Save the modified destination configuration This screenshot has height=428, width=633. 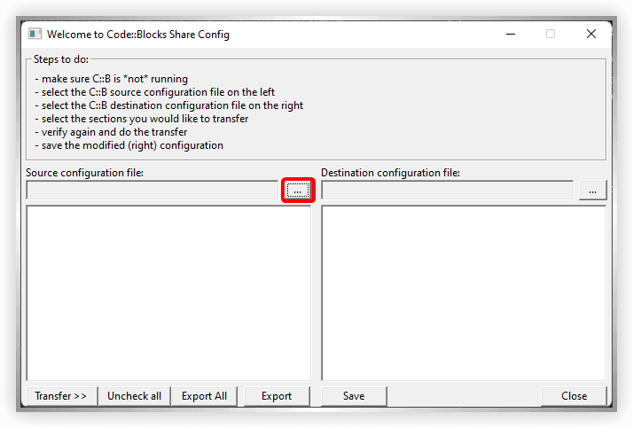click(353, 396)
